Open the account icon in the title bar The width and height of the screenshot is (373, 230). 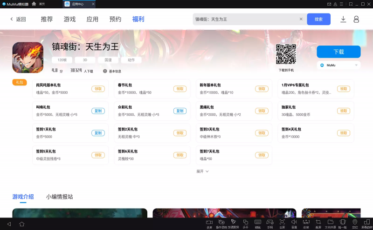335,4
